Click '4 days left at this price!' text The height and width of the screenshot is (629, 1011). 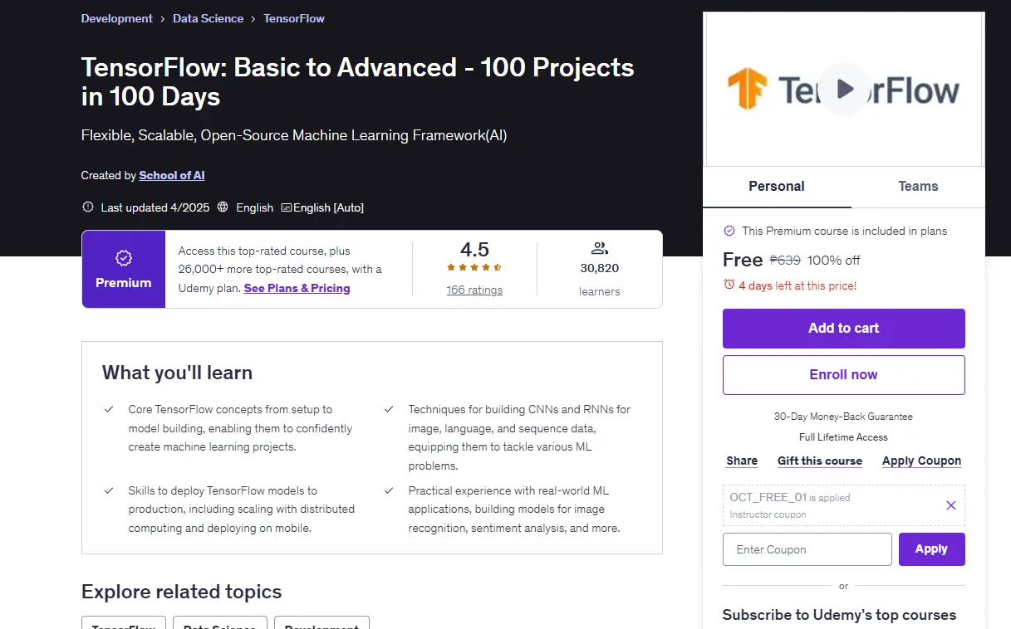(798, 285)
